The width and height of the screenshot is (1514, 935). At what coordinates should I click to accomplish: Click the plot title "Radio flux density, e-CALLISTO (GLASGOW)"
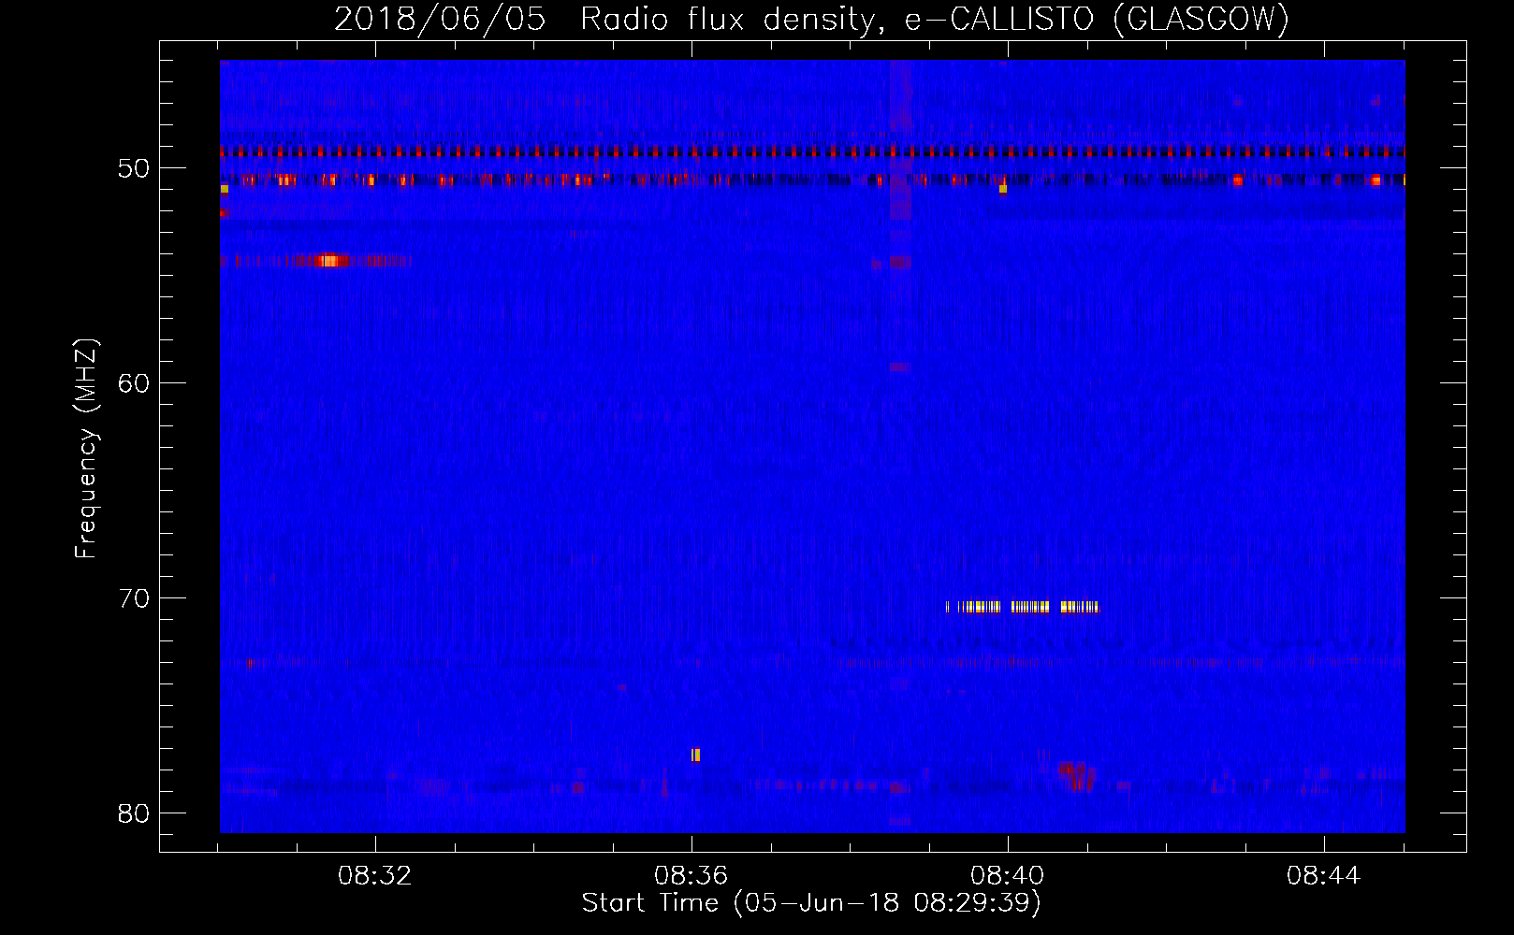click(935, 19)
